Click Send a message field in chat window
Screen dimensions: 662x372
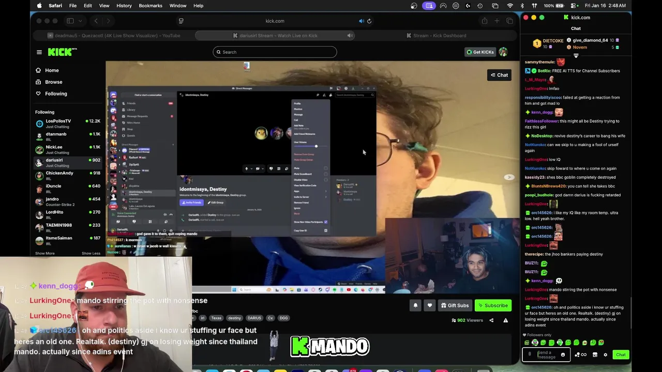547,354
